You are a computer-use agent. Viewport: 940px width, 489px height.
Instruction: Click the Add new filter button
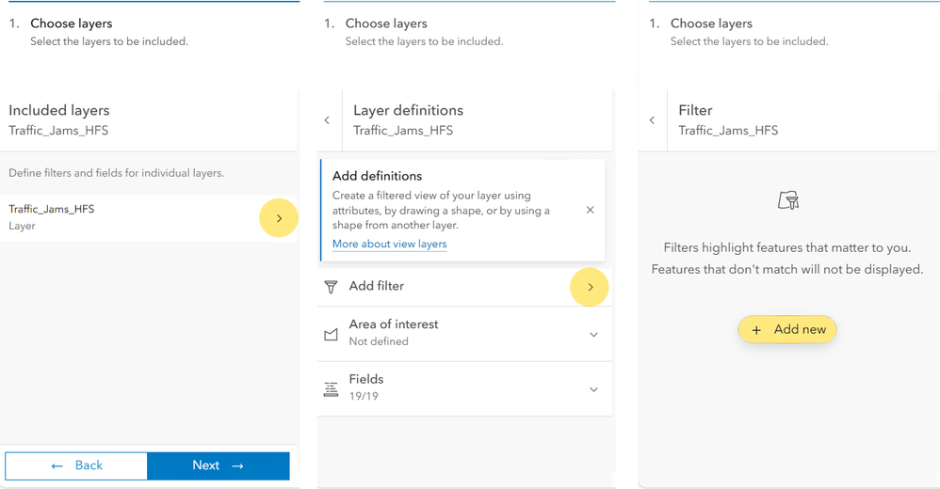tap(788, 330)
